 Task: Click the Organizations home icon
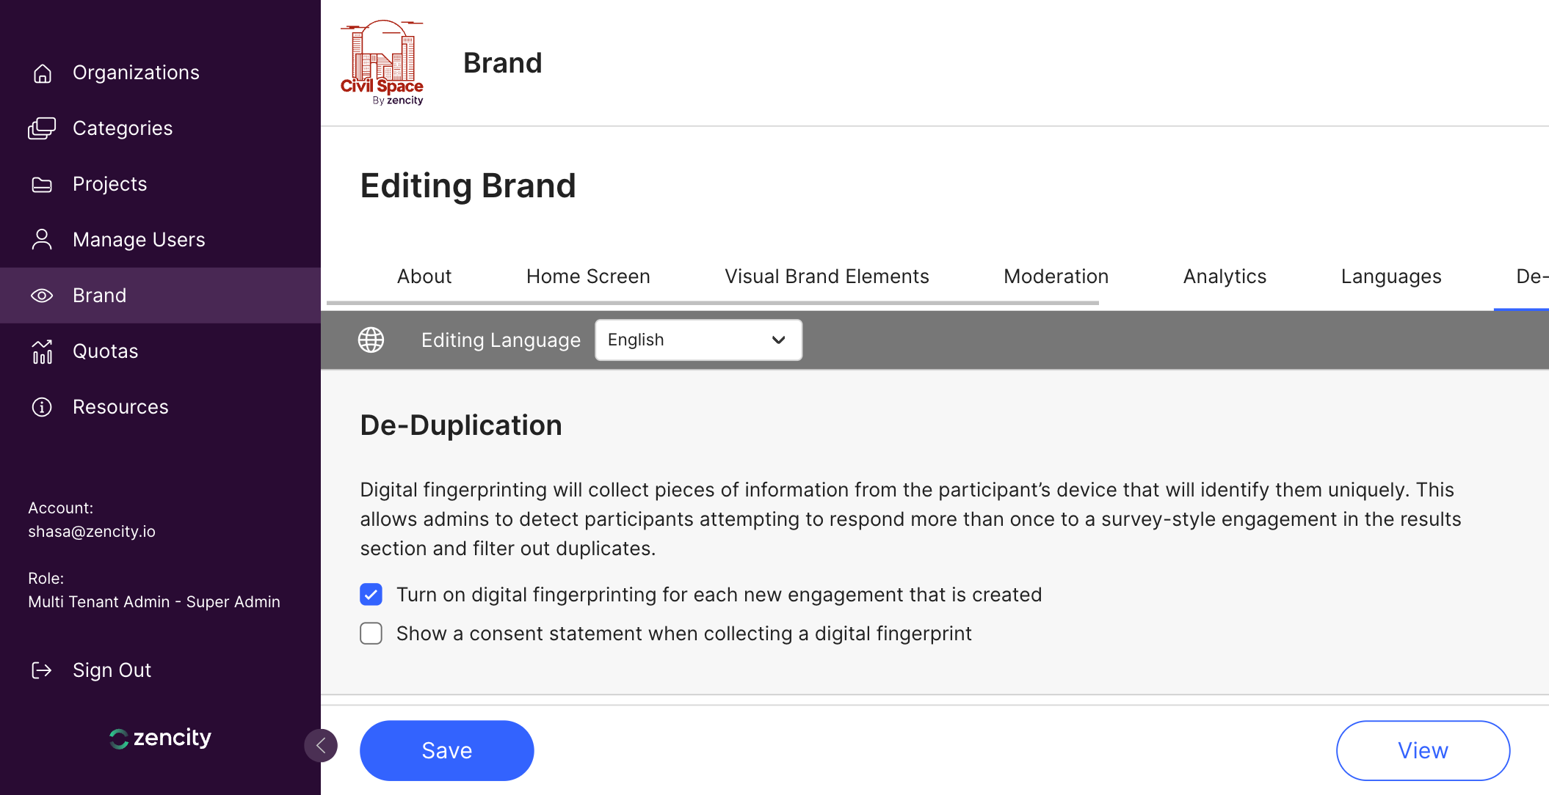43,73
